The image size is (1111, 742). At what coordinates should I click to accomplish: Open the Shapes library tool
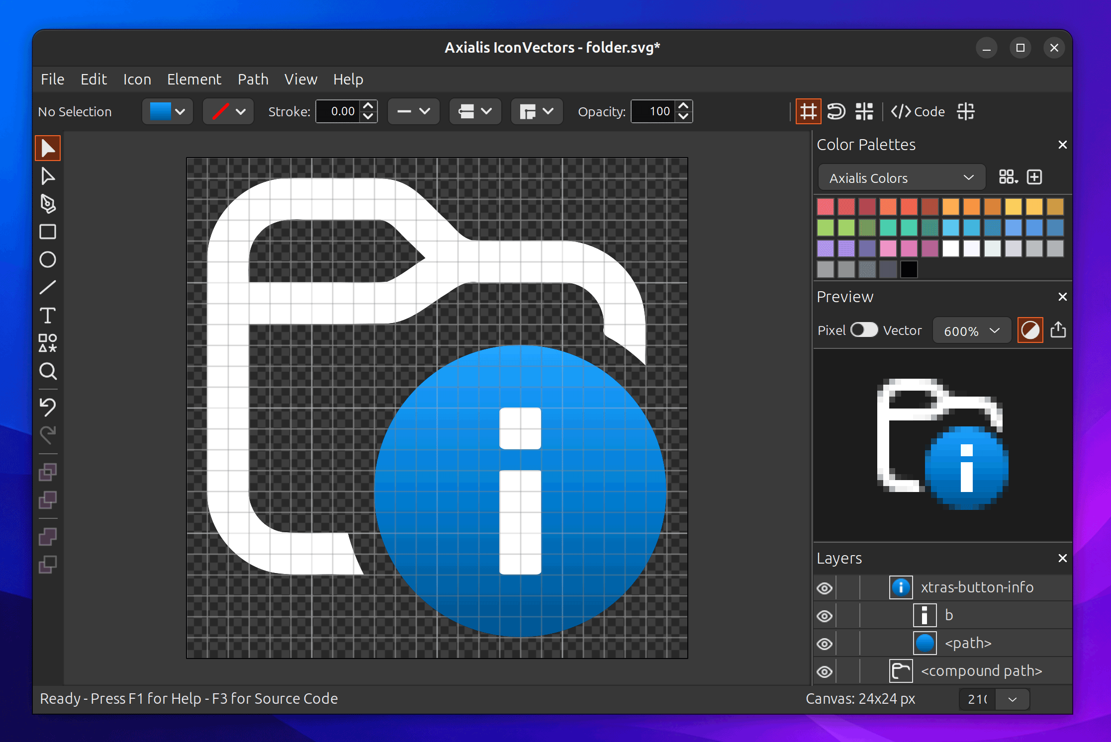point(48,343)
